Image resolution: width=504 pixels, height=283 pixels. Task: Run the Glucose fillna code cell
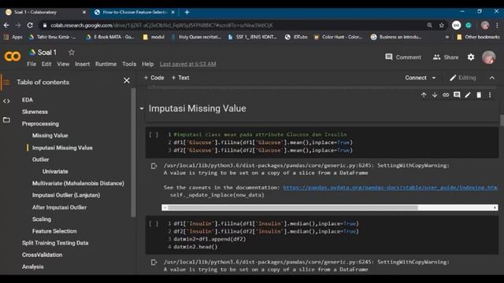[154, 134]
